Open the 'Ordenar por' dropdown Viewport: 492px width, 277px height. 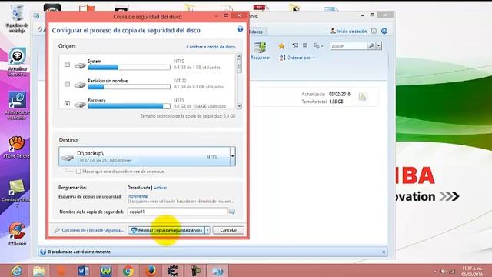297,58
